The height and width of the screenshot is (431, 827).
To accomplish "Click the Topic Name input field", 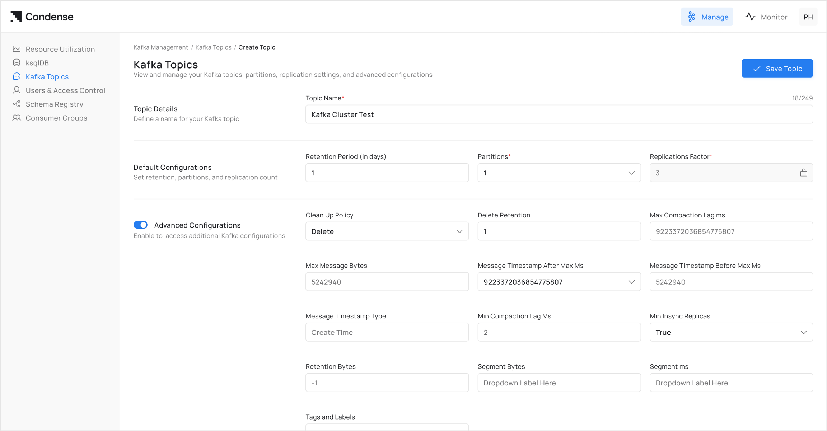I will pyautogui.click(x=559, y=114).
